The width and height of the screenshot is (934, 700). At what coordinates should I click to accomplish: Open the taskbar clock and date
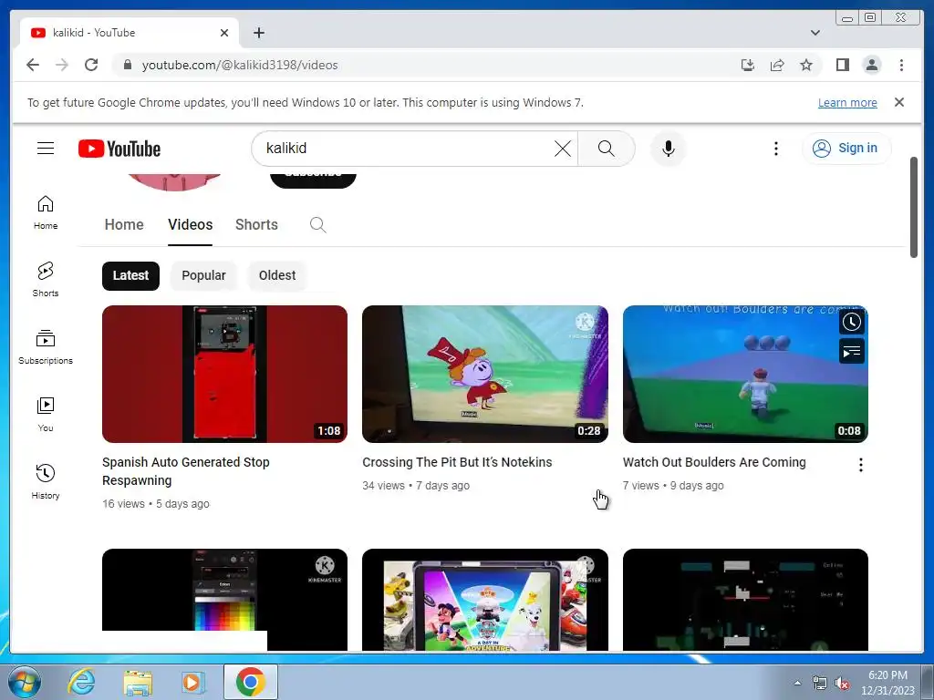pos(887,683)
